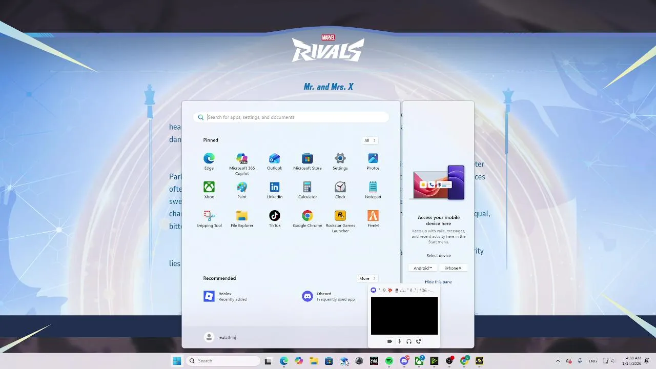The image size is (656, 369).
Task: Click Hide this pane link
Action: point(438,282)
